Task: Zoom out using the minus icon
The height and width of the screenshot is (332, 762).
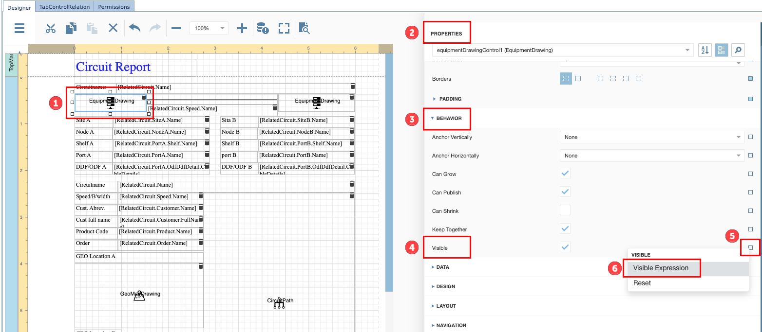Action: [x=176, y=28]
